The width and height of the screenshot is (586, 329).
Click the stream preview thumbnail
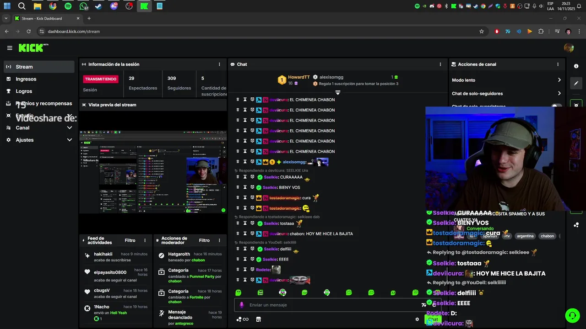pyautogui.click(x=153, y=172)
